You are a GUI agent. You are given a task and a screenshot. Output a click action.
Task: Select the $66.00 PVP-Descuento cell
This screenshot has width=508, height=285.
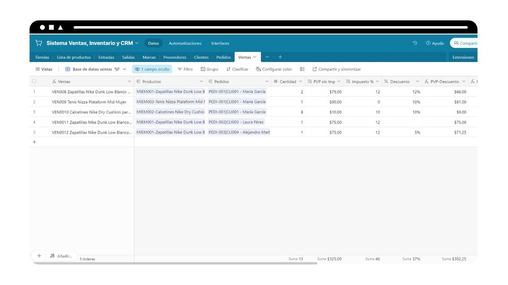click(445, 92)
